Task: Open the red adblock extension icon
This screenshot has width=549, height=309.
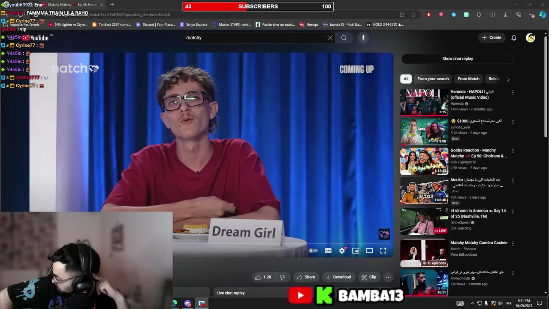Action: pos(428,15)
